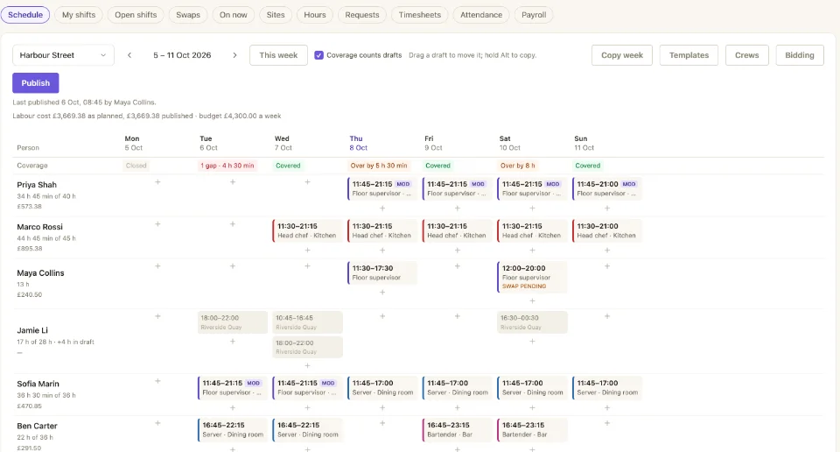
Task: Add a shift for Priya Shah on Monday
Action: [x=157, y=182]
